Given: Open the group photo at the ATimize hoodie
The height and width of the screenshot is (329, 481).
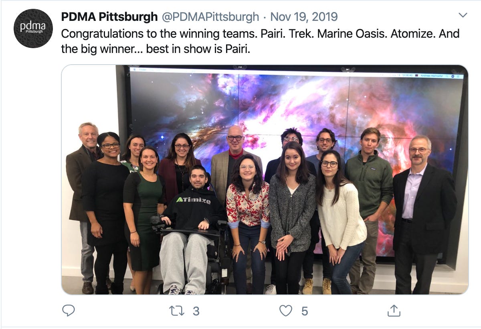Looking at the screenshot, I should tap(193, 200).
